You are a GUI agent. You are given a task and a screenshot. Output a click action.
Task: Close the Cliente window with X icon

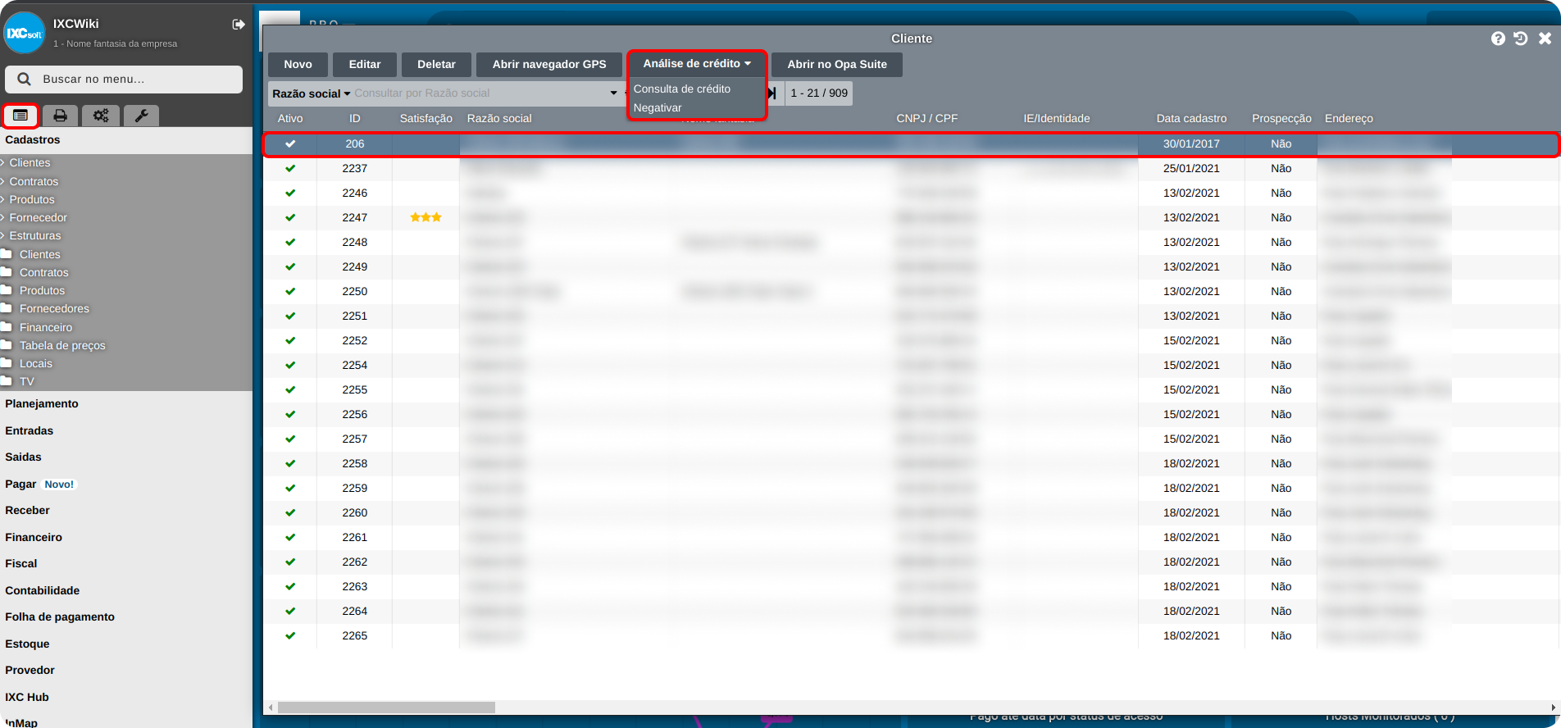(x=1545, y=39)
